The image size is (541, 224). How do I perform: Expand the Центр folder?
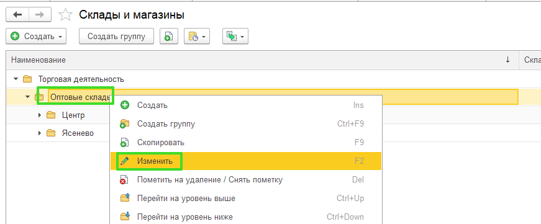40,115
